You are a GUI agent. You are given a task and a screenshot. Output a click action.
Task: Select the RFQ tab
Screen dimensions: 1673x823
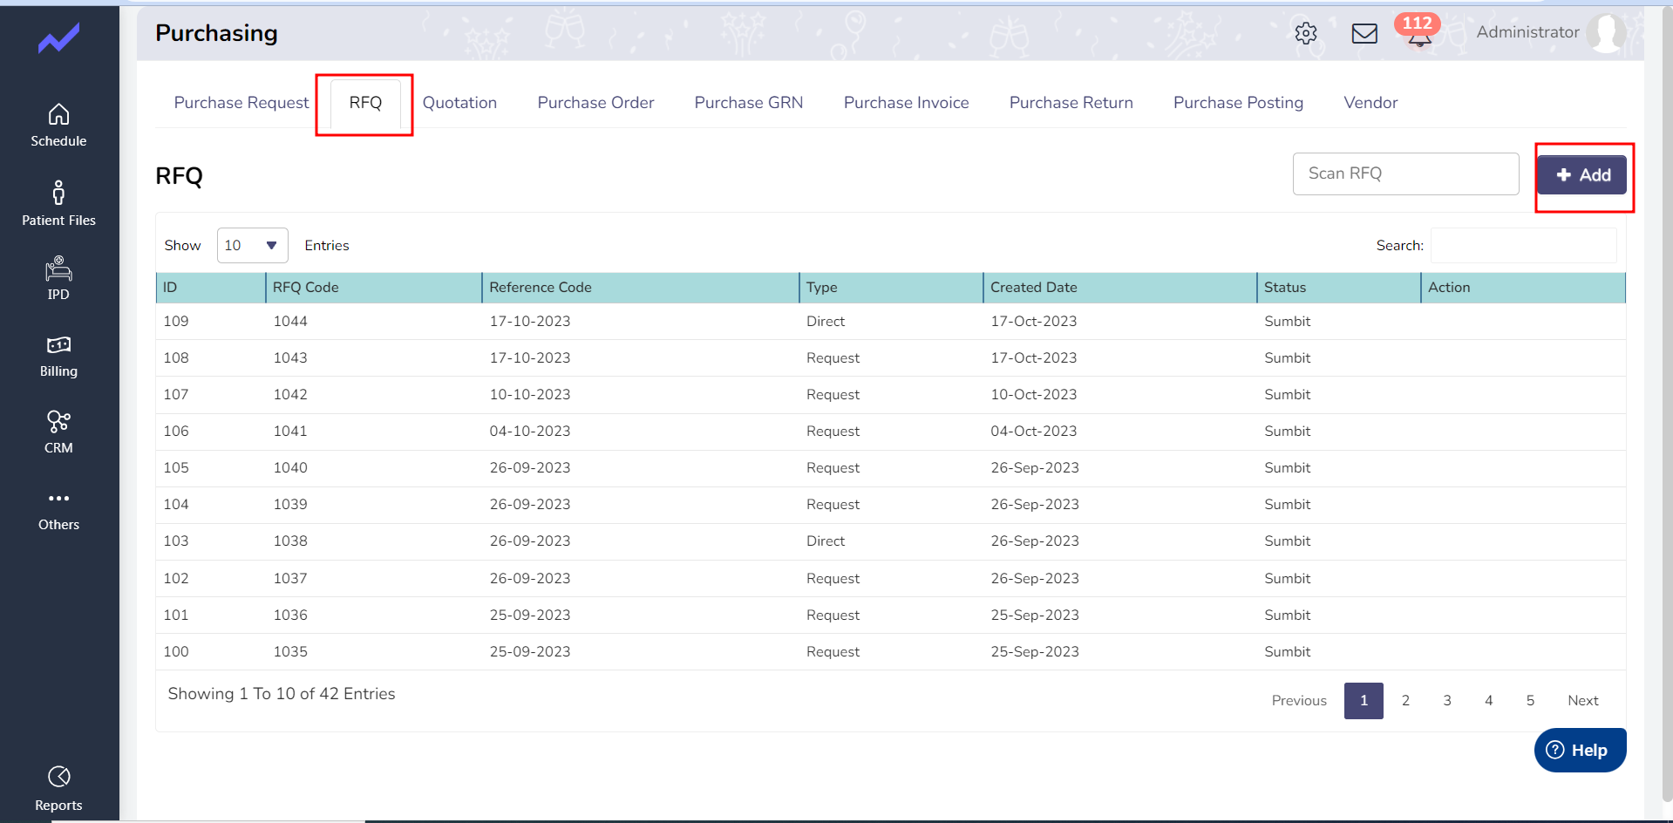[x=365, y=103]
